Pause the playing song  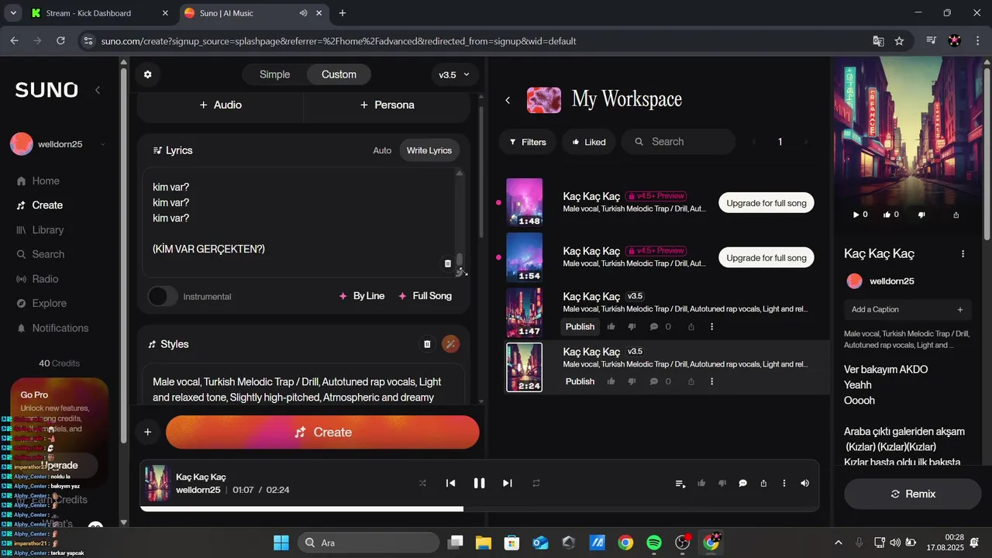click(479, 483)
